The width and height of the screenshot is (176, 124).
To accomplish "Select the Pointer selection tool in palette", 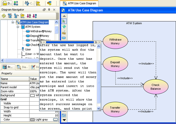I will 64,21.
